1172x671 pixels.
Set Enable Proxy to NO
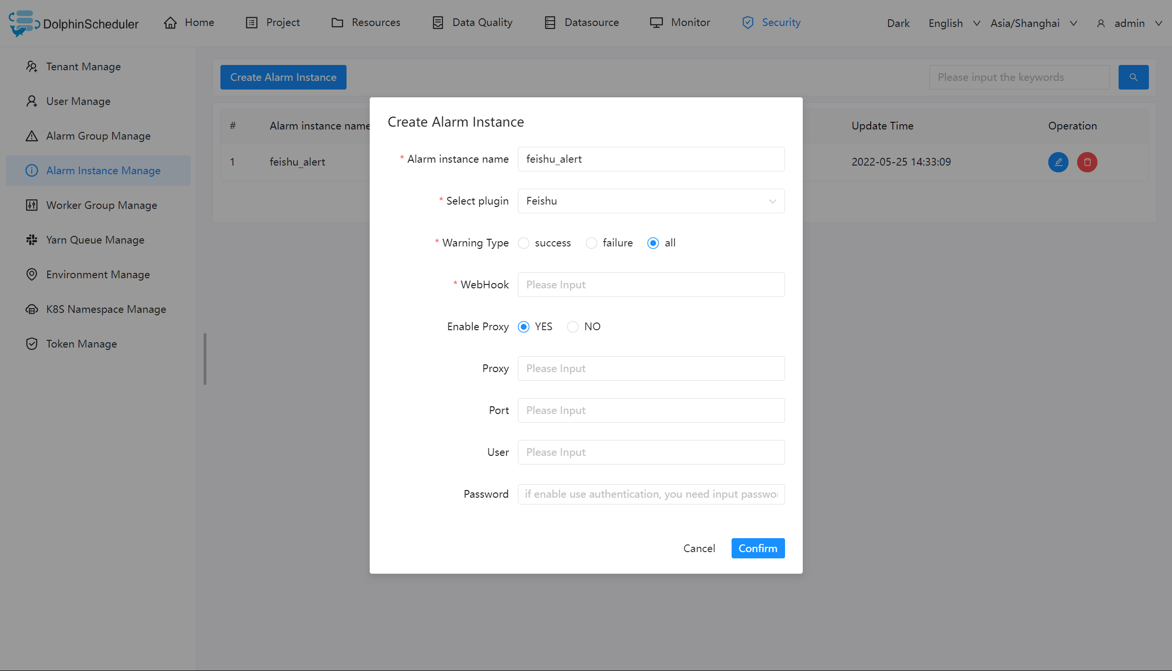[x=573, y=327]
